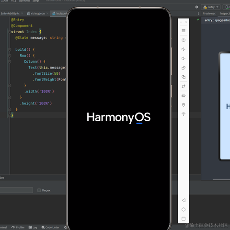230x230 pixels.
Task: Lower emulator volume with volume-down icon
Action: click(x=184, y=58)
